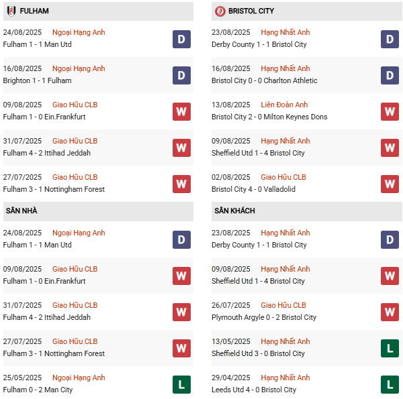Click the D badge for Brighton 1 - 1 Fulham

click(181, 75)
